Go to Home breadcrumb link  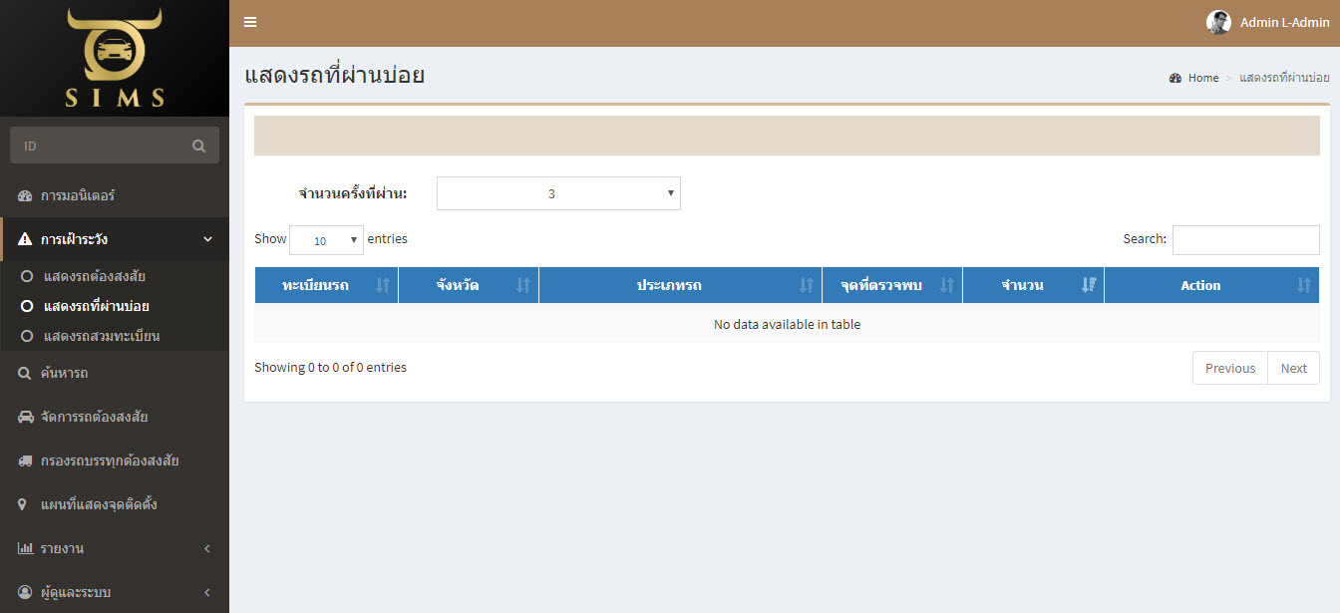tap(1202, 78)
